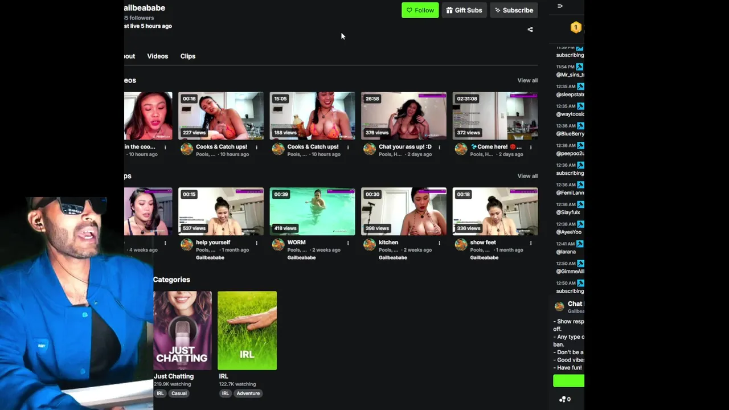
Task: Click View all for the clips row
Action: click(x=527, y=176)
